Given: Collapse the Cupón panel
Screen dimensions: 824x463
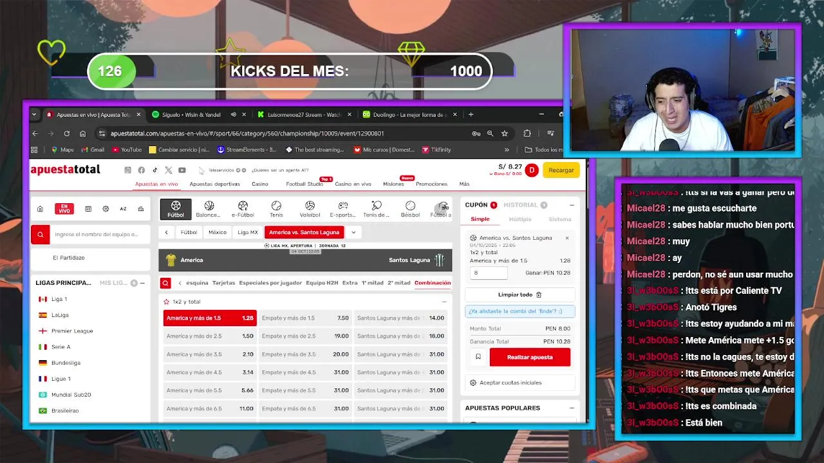Looking at the screenshot, I should click(x=572, y=205).
